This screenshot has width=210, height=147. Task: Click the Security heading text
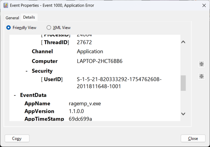(x=42, y=71)
